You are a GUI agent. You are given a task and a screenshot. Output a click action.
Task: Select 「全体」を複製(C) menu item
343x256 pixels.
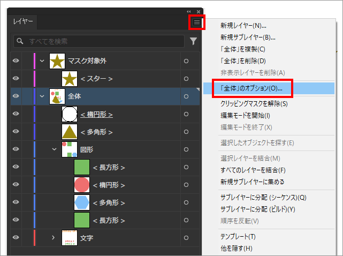(x=243, y=49)
